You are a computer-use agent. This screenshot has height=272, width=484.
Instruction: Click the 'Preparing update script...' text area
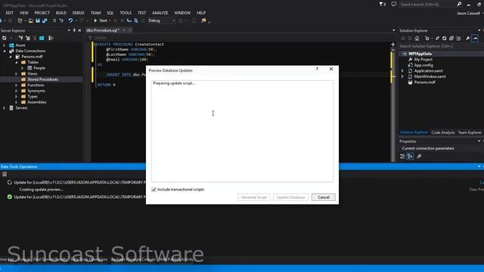(x=242, y=131)
